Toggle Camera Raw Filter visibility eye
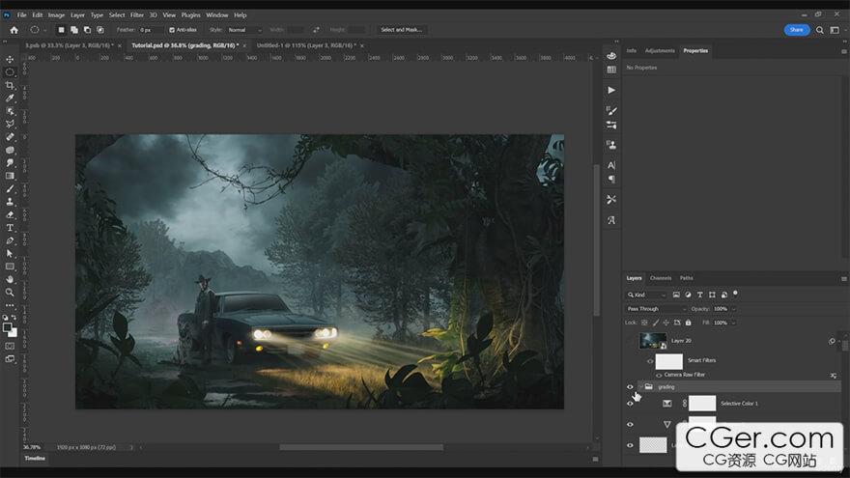Screen dimensions: 850x478 click(x=659, y=375)
